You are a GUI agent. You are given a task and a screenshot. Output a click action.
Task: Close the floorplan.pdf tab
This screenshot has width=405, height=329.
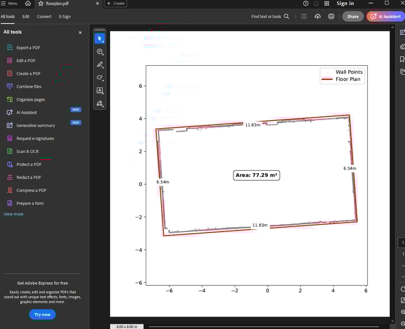click(x=97, y=4)
